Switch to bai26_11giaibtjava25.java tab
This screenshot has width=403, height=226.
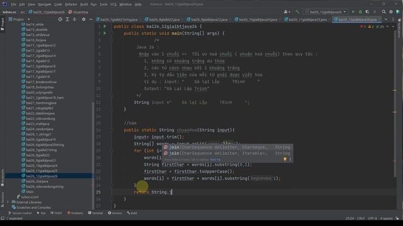click(307, 19)
